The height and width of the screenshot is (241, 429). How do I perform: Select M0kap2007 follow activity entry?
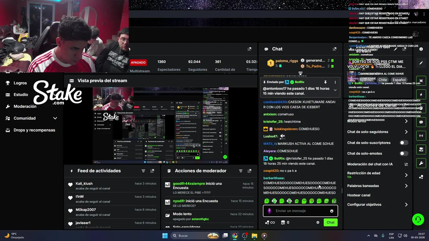[x=112, y=212]
